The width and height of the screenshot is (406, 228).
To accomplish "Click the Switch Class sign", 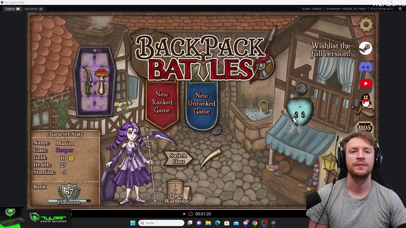I will [178, 158].
